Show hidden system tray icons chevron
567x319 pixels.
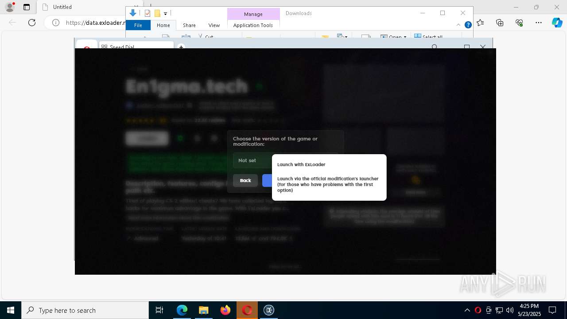pos(467,310)
